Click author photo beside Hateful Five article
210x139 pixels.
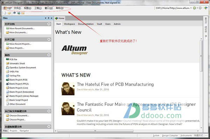point(68,89)
